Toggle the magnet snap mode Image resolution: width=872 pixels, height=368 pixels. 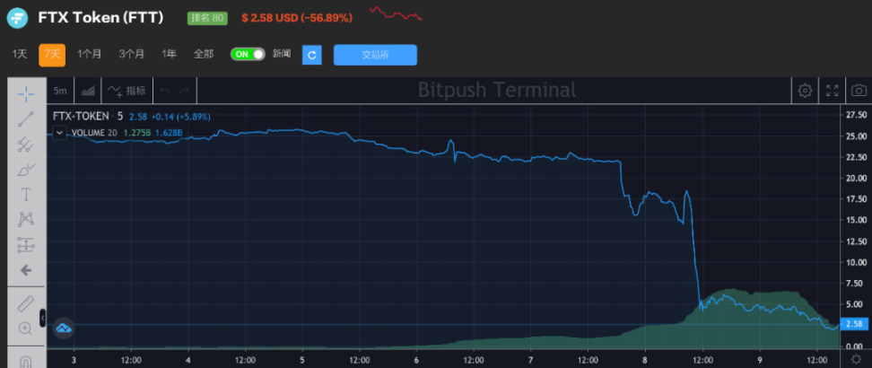(x=26, y=361)
